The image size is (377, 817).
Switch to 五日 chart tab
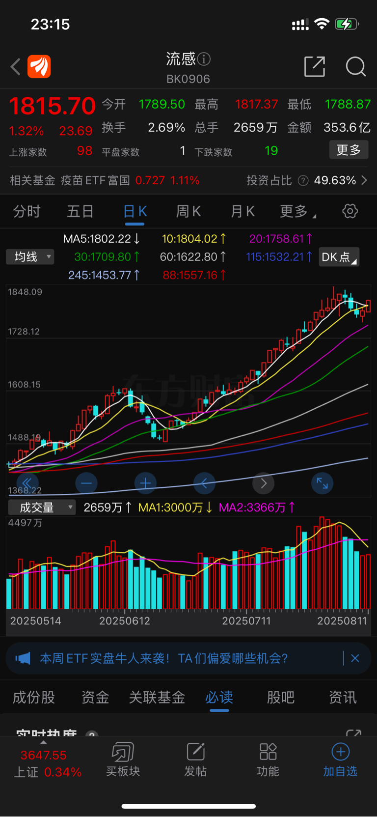[80, 212]
